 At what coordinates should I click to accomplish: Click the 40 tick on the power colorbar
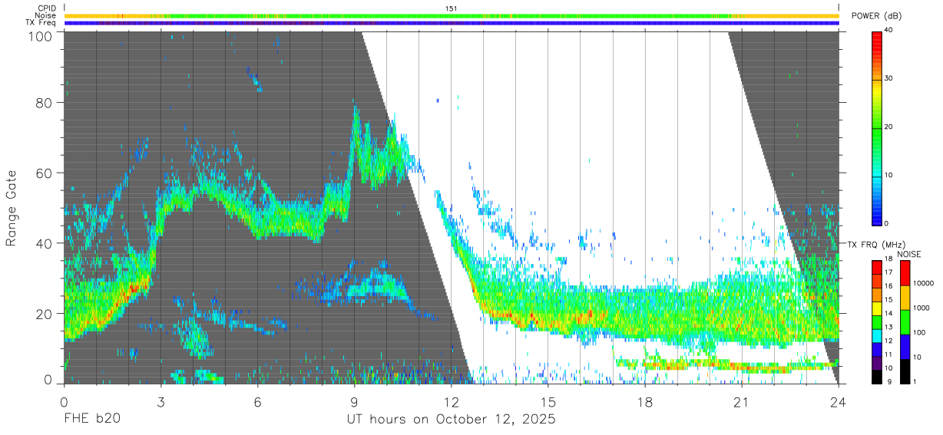pos(889,31)
